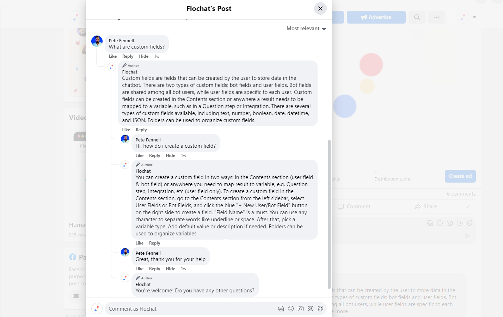Open the sticker picker in comment box
Image resolution: width=503 pixels, height=317 pixels.
coord(320,309)
